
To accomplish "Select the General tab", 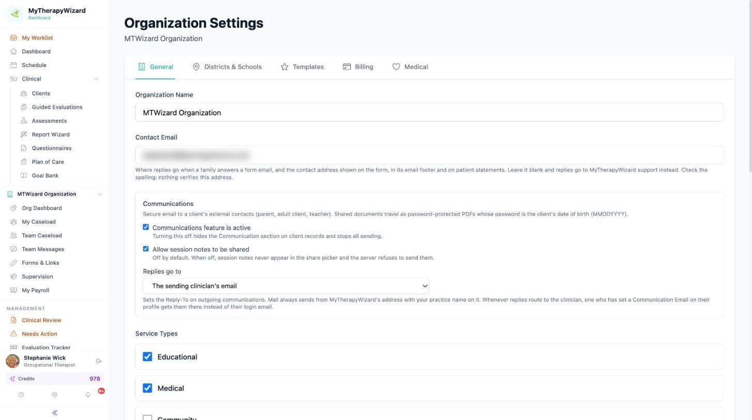I will pyautogui.click(x=155, y=67).
